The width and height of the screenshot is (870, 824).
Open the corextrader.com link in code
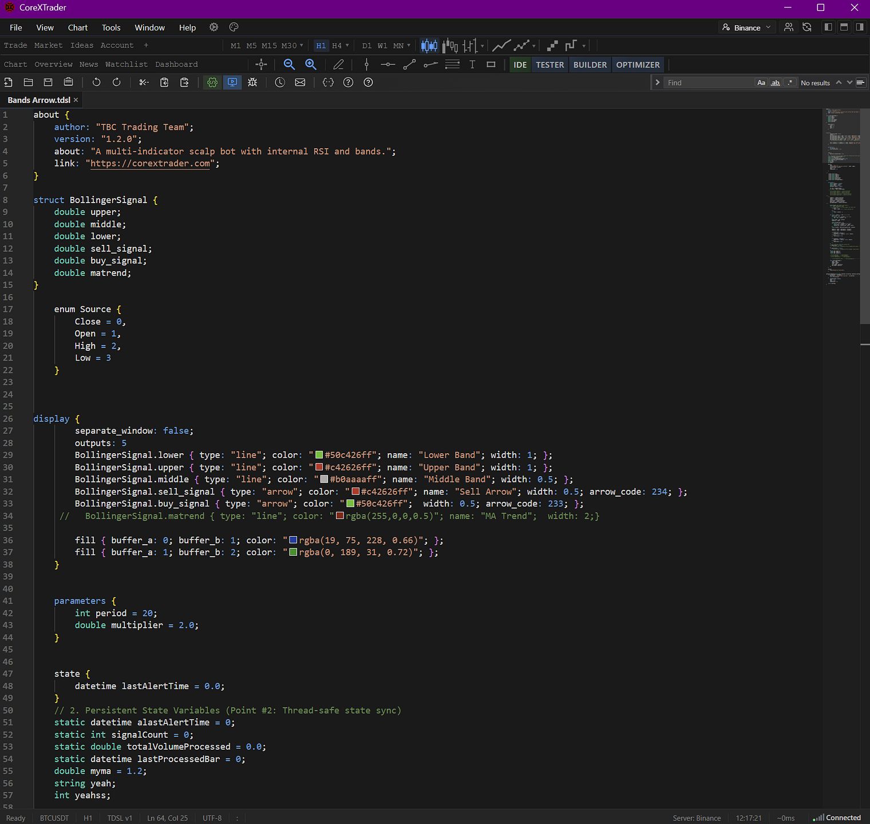pyautogui.click(x=151, y=164)
